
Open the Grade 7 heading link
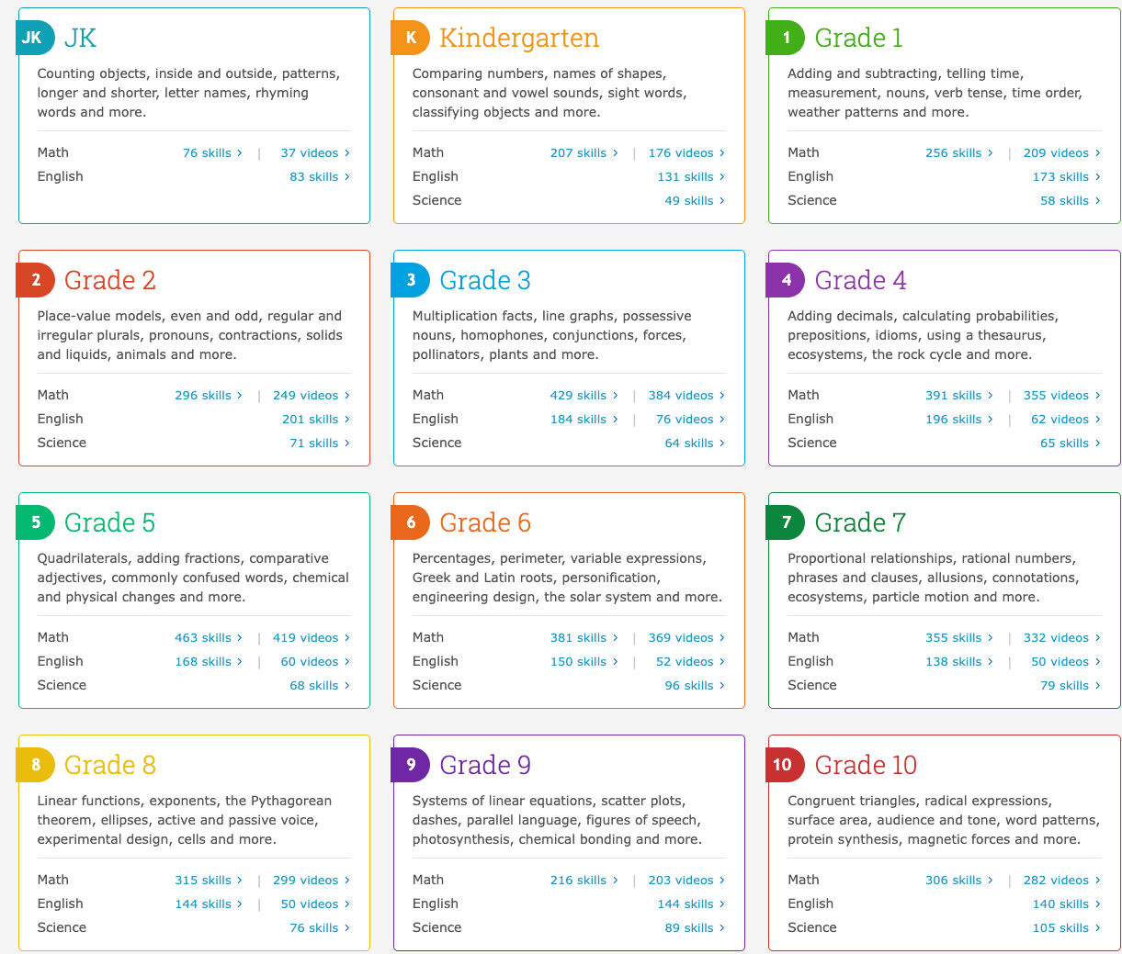tap(860, 522)
